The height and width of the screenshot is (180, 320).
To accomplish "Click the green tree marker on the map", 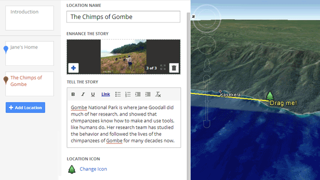I will [270, 95].
